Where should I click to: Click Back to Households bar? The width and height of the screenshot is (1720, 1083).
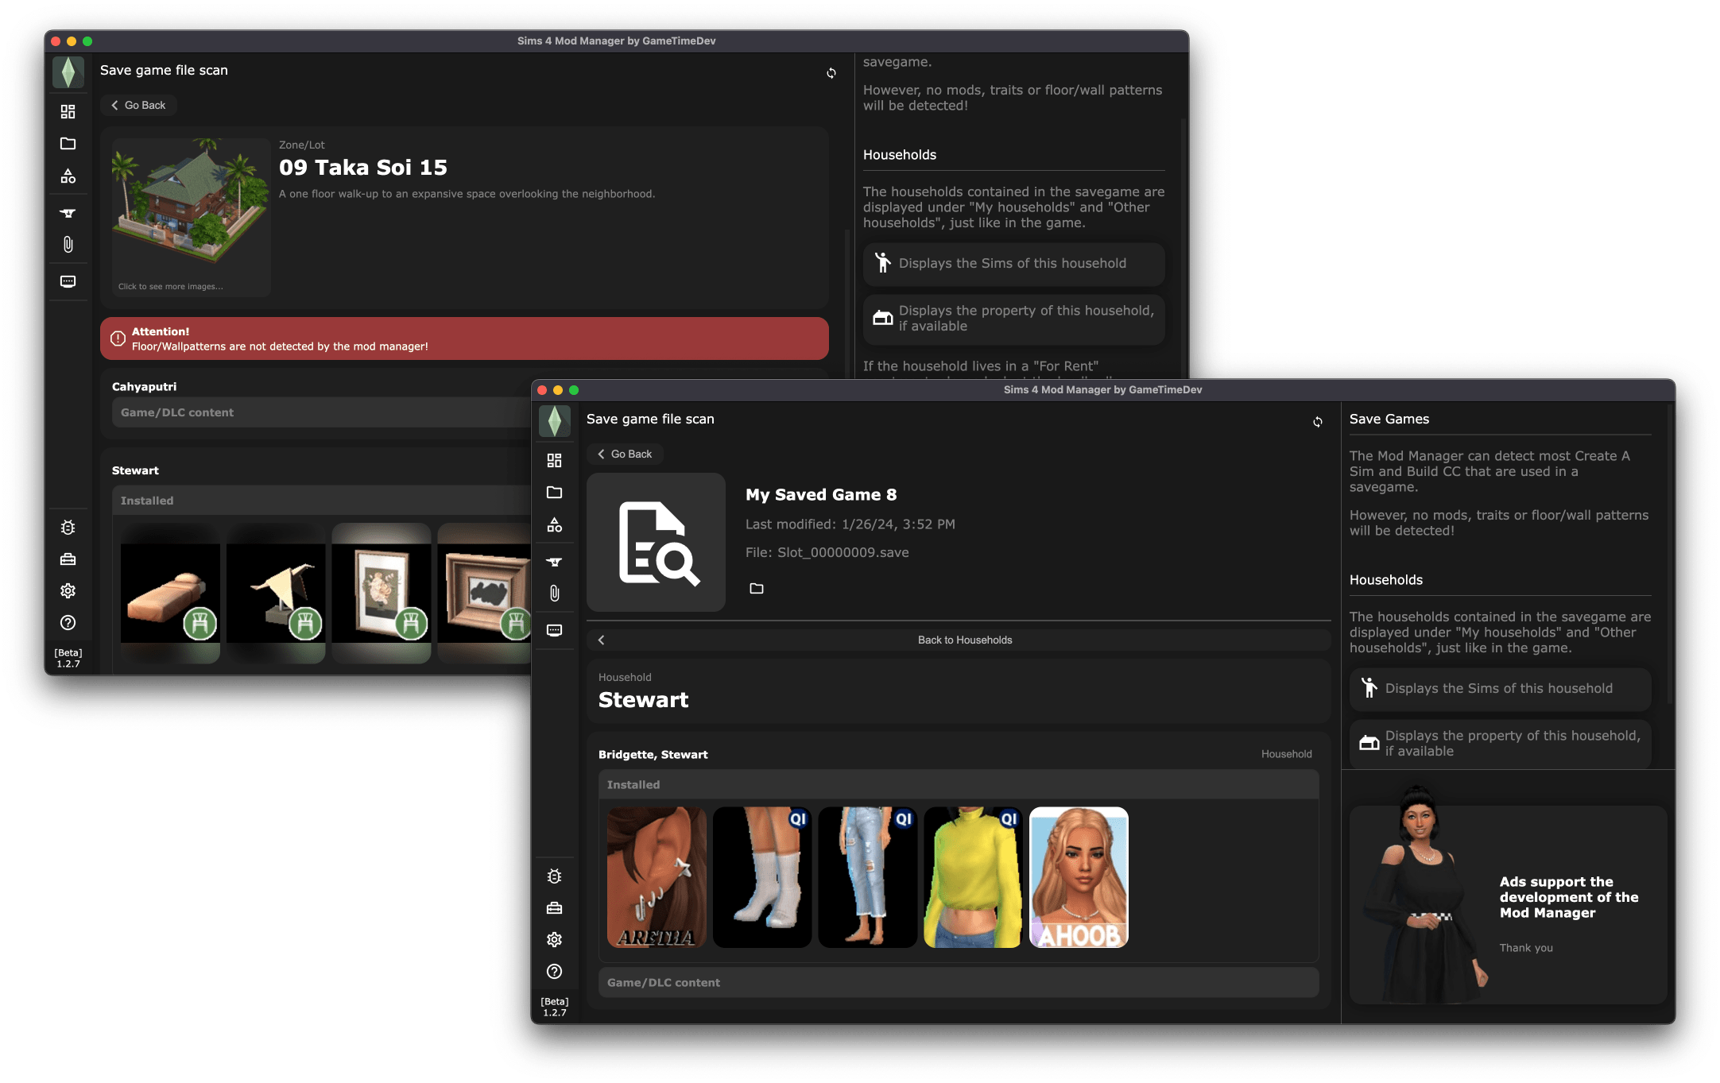959,640
